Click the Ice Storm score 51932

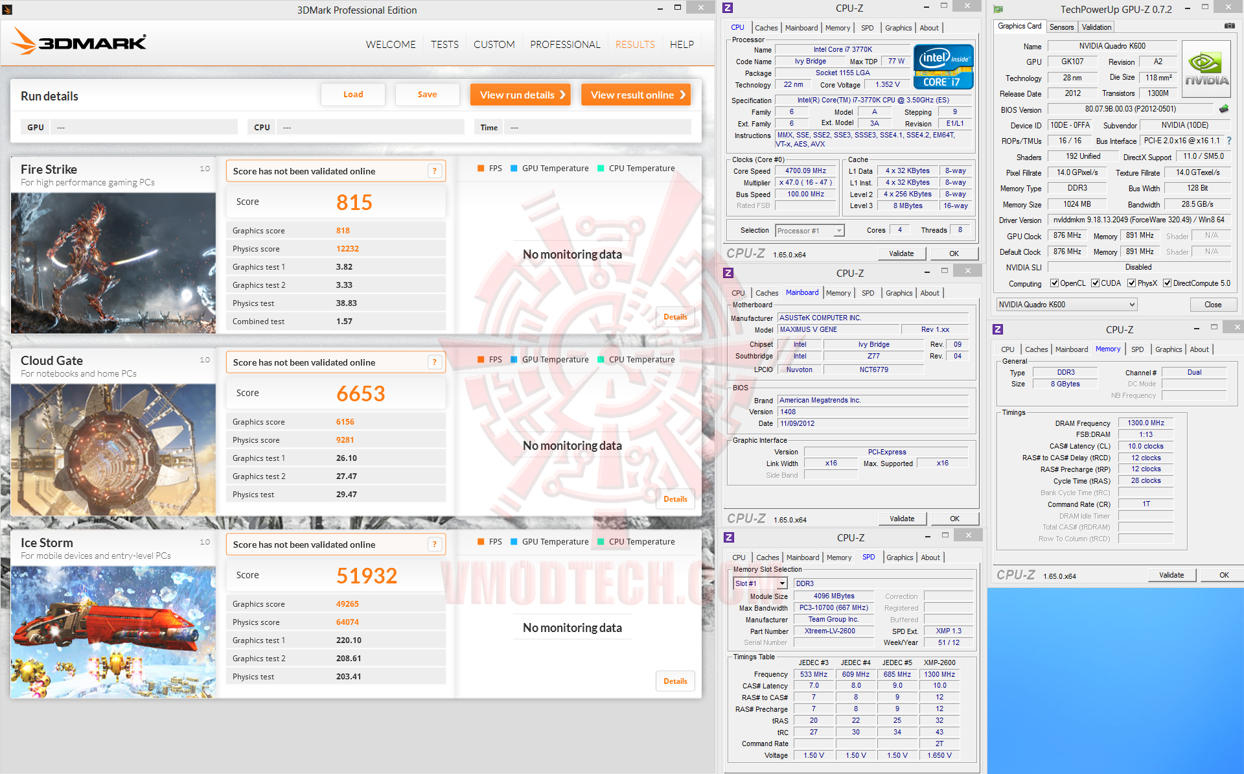point(367,576)
